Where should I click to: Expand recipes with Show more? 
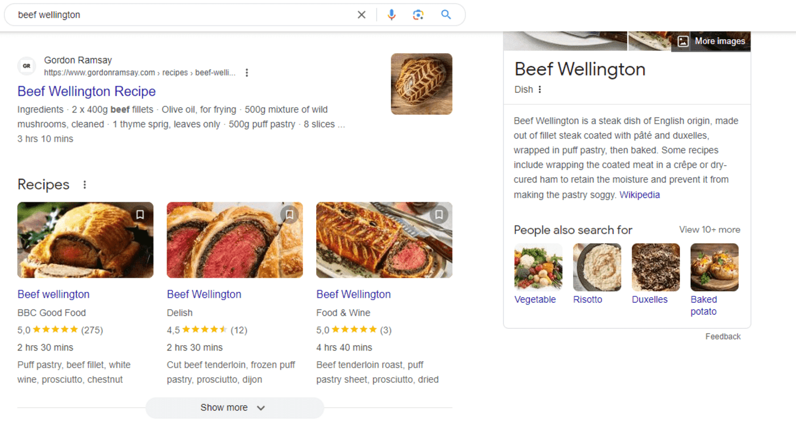(234, 408)
